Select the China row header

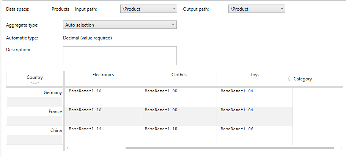point(56,130)
